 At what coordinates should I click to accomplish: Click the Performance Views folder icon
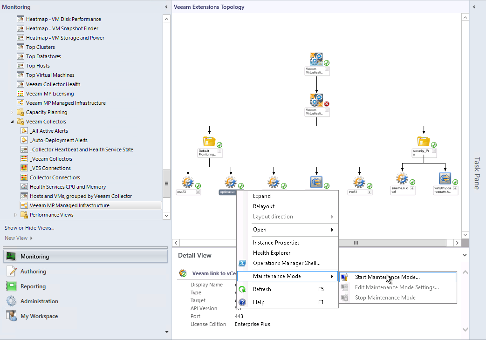pyautogui.click(x=24, y=214)
